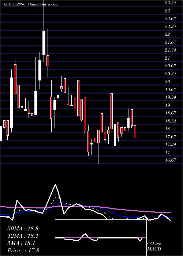Click the 5MA : 18.1 readout
This screenshot has width=183, height=256.
tap(21, 243)
